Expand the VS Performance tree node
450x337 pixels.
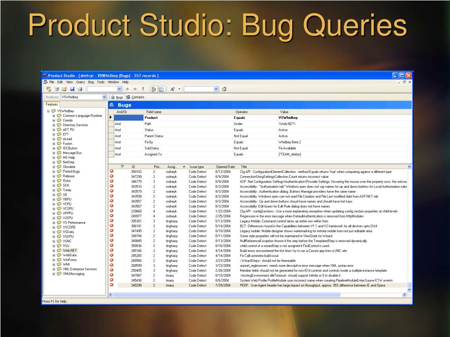pos(54,222)
